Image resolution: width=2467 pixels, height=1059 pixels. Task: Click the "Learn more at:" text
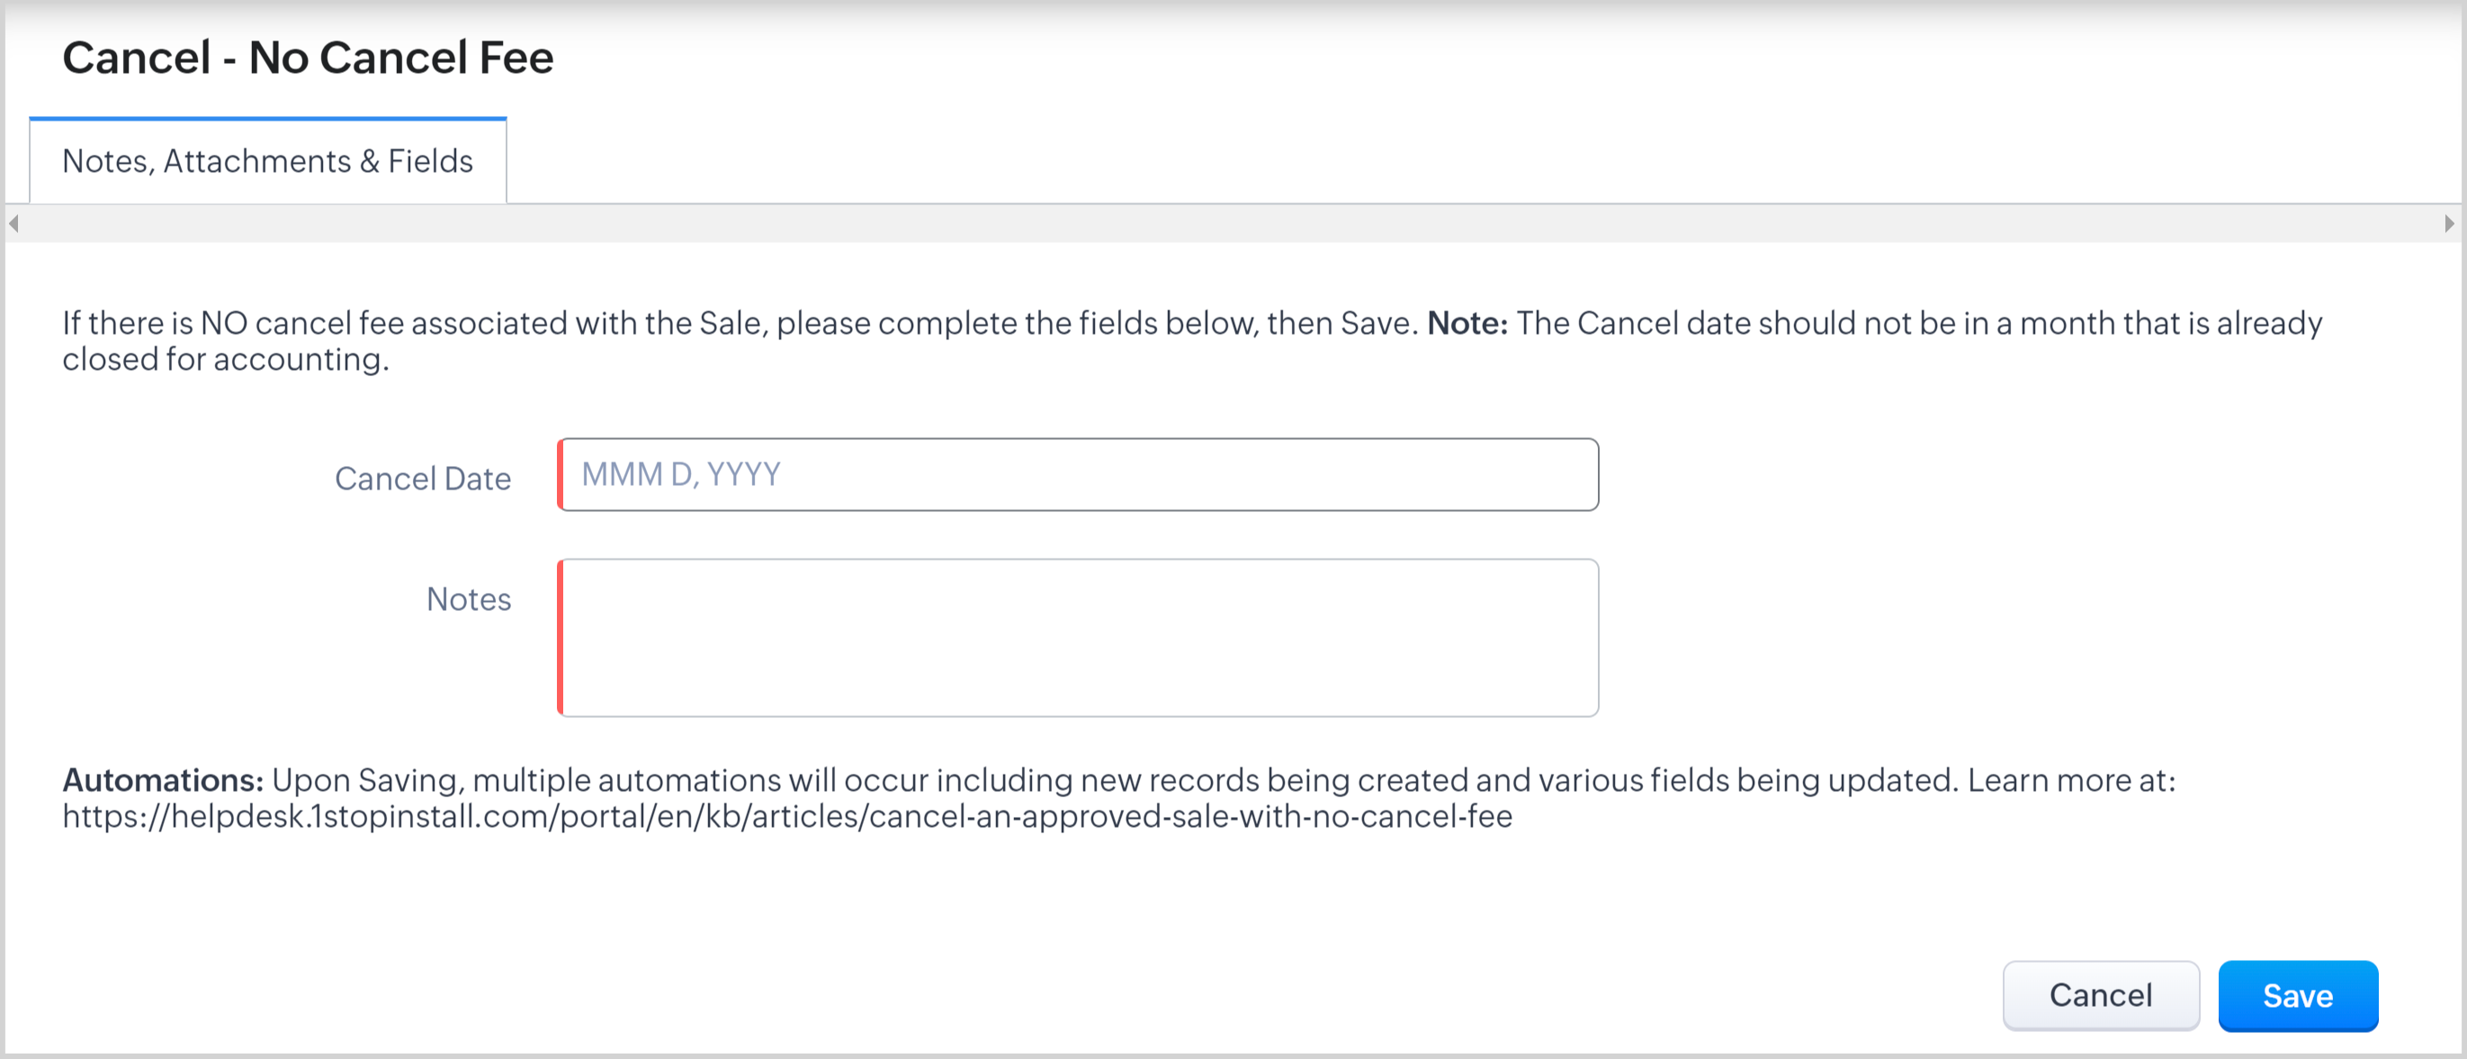[2070, 780]
